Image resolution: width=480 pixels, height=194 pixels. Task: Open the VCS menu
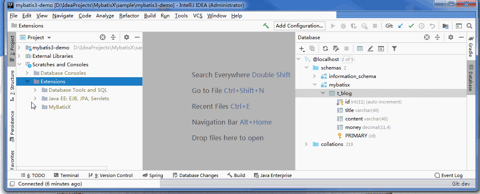click(198, 16)
